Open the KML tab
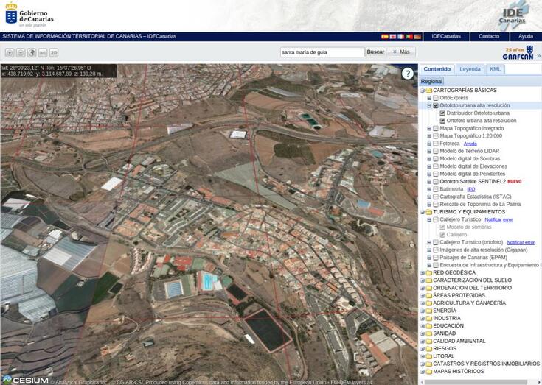 [495, 69]
